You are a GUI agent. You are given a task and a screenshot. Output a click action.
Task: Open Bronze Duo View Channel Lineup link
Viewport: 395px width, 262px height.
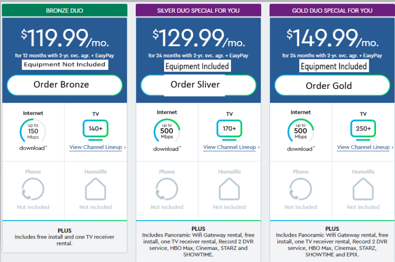tap(97, 147)
